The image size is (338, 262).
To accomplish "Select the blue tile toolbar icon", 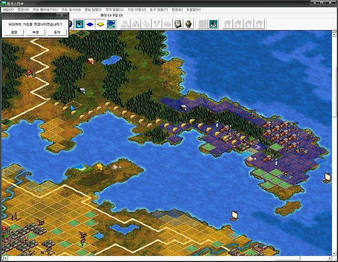I will 90,24.
